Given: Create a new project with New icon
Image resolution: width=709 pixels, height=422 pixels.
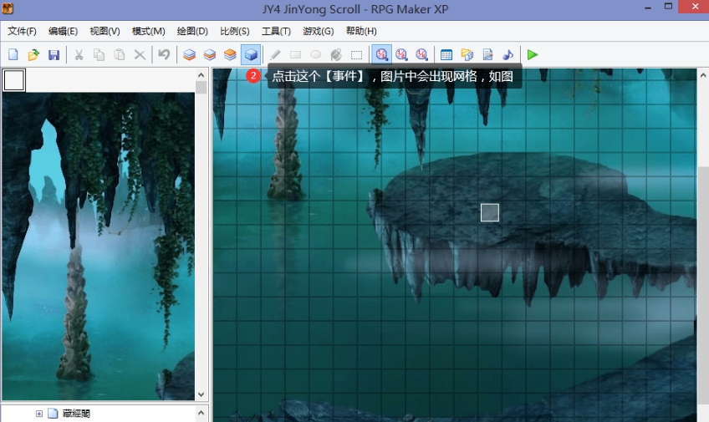Looking at the screenshot, I should pos(13,54).
